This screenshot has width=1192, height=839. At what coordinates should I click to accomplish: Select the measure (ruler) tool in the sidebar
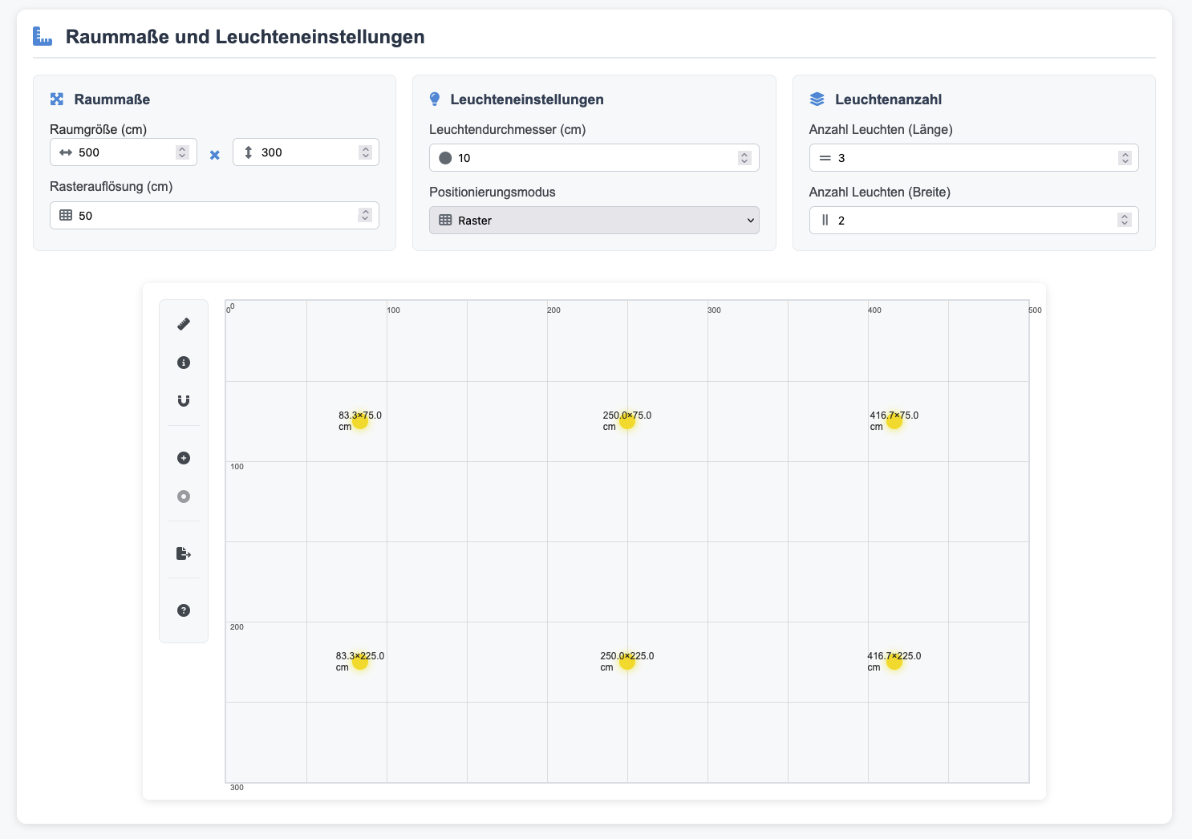[184, 324]
